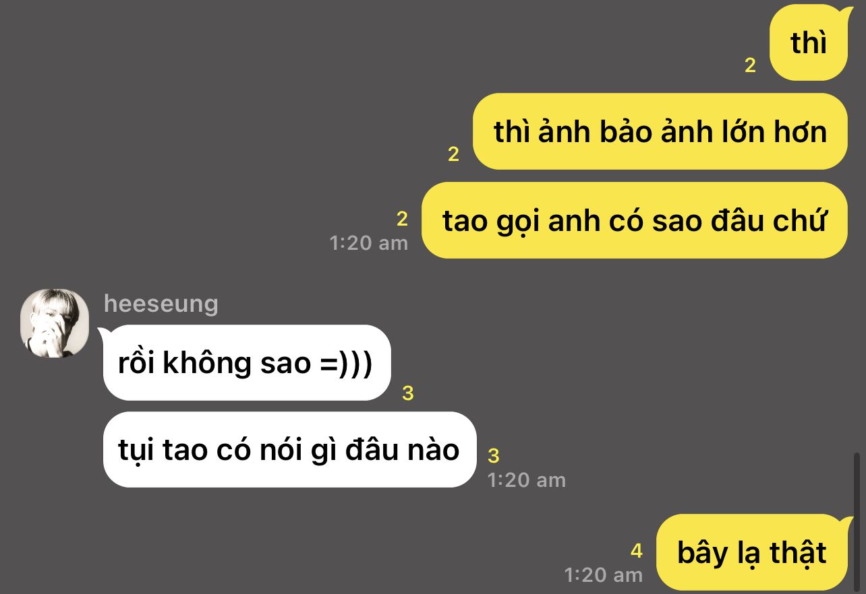Select the yellow 'thì' message bubble
The image size is (866, 594).
click(809, 42)
